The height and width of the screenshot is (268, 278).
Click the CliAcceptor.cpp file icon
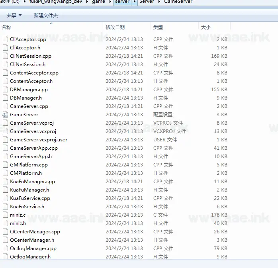(x=5, y=39)
